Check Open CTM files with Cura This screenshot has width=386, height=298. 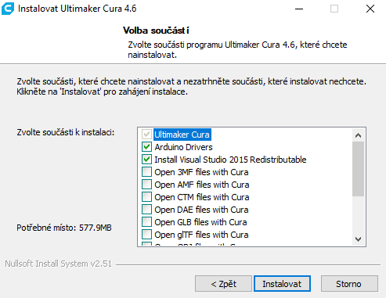[x=146, y=197]
